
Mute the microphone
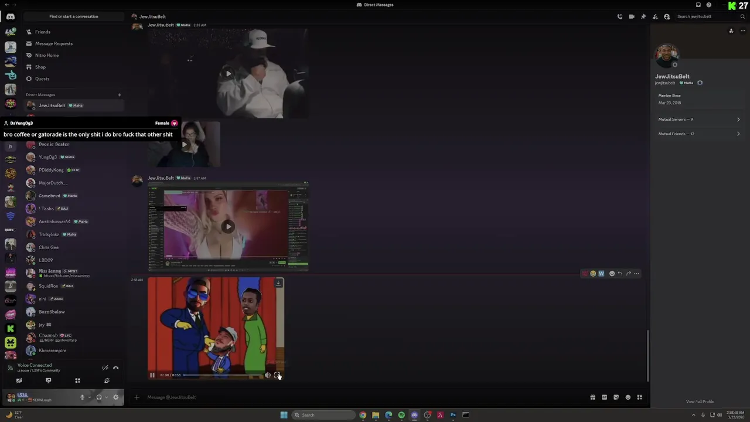pyautogui.click(x=82, y=397)
